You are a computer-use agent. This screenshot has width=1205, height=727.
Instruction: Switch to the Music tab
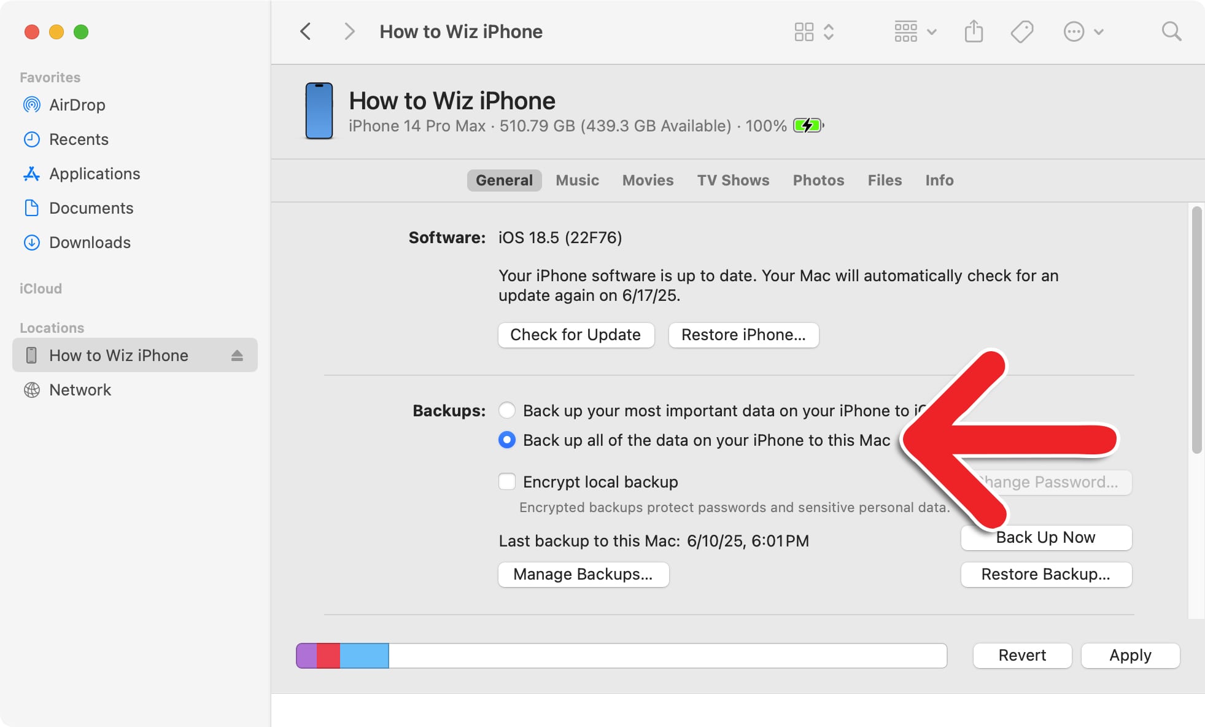point(576,180)
